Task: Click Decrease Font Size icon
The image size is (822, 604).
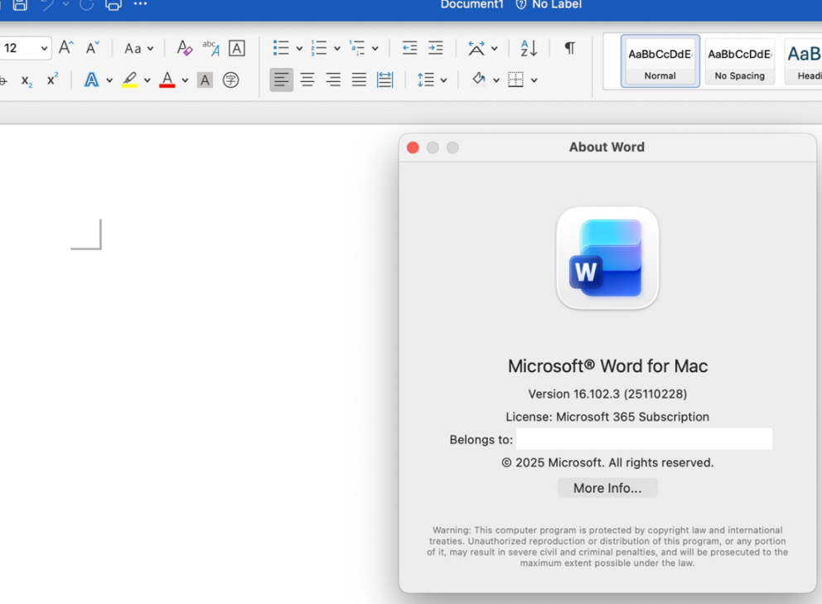Action: pos(92,48)
